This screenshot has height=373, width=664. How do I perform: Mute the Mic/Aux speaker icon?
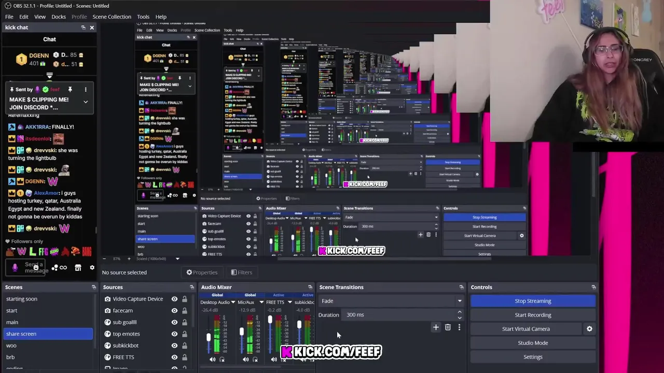pos(245,360)
